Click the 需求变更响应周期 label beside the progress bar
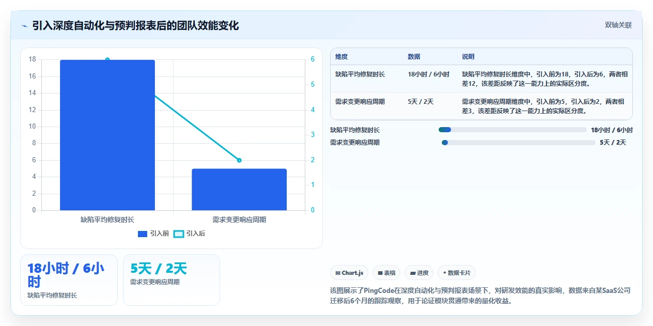653x326 pixels. [355, 143]
